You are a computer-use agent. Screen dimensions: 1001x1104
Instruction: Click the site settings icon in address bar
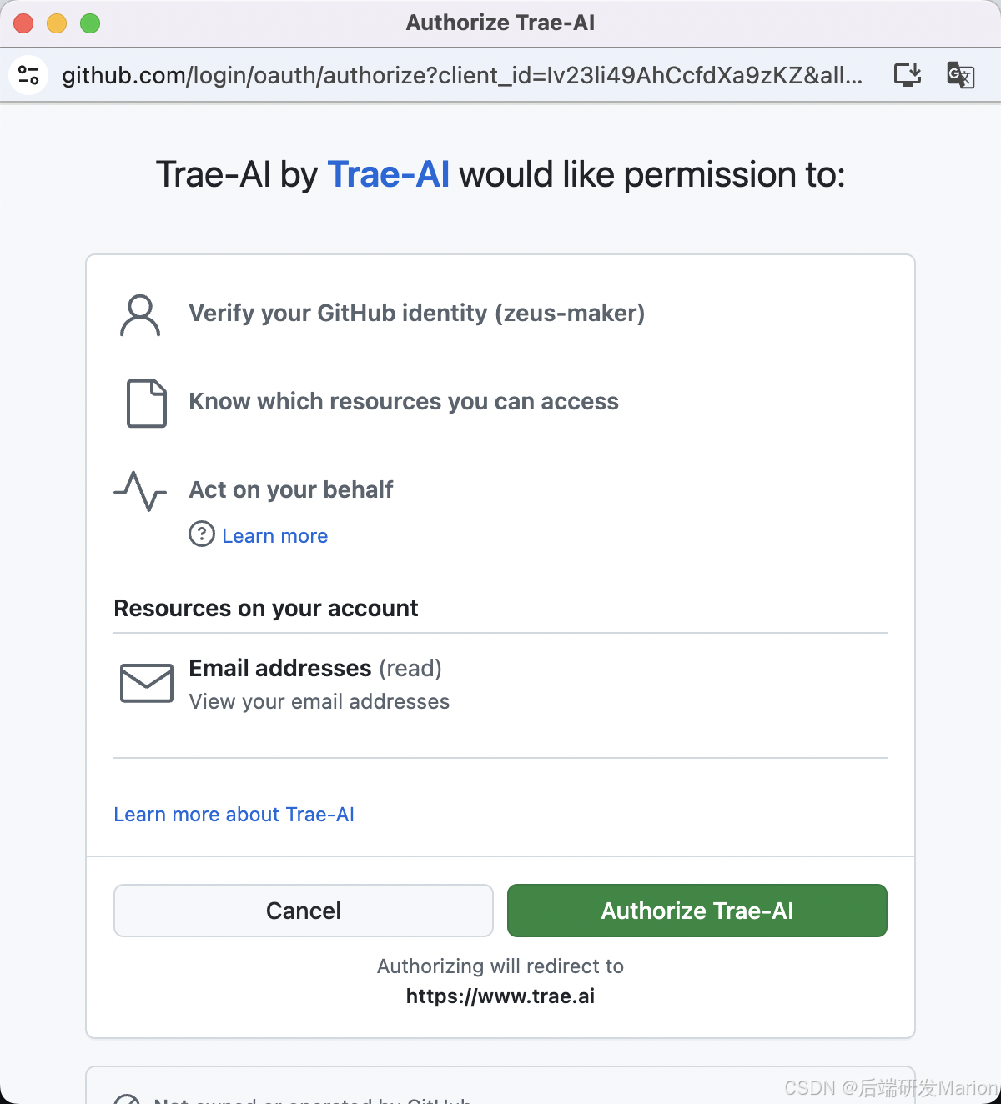tap(28, 75)
